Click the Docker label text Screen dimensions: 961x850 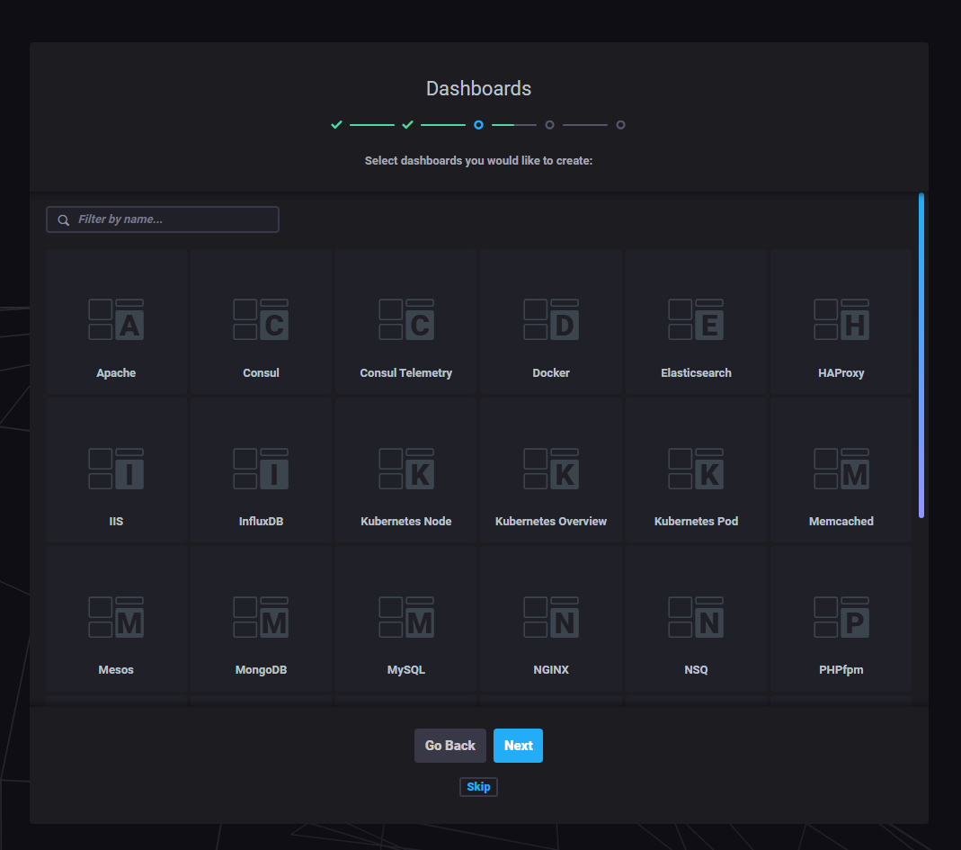551,373
